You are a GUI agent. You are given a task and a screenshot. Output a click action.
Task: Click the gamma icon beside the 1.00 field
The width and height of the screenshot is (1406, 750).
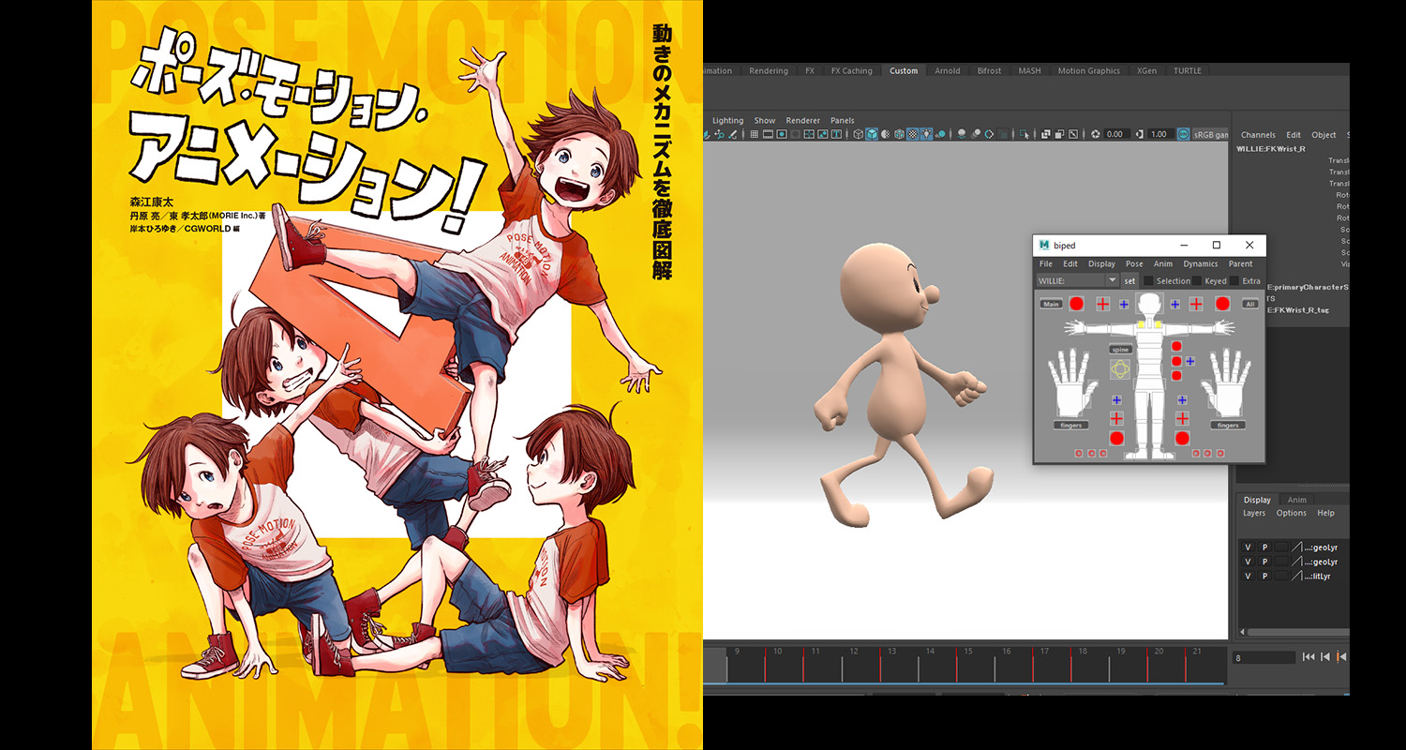(x=1140, y=134)
